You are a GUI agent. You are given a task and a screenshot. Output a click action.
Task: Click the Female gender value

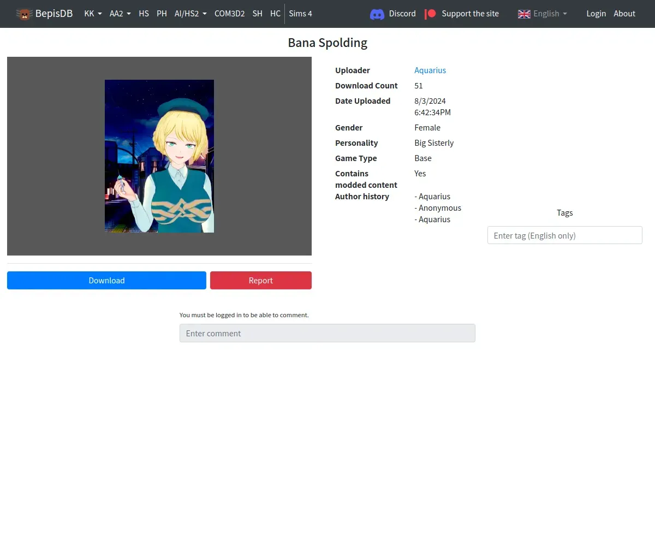pos(427,127)
